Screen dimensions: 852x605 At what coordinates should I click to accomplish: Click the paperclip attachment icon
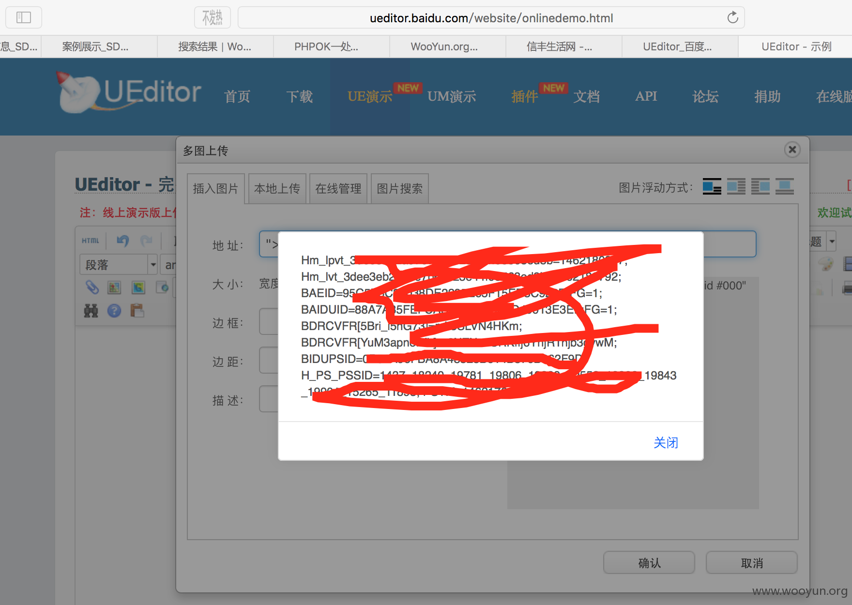coord(91,287)
